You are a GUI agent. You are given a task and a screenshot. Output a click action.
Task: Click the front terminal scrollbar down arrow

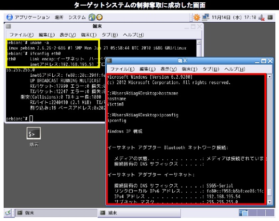coord(270,202)
